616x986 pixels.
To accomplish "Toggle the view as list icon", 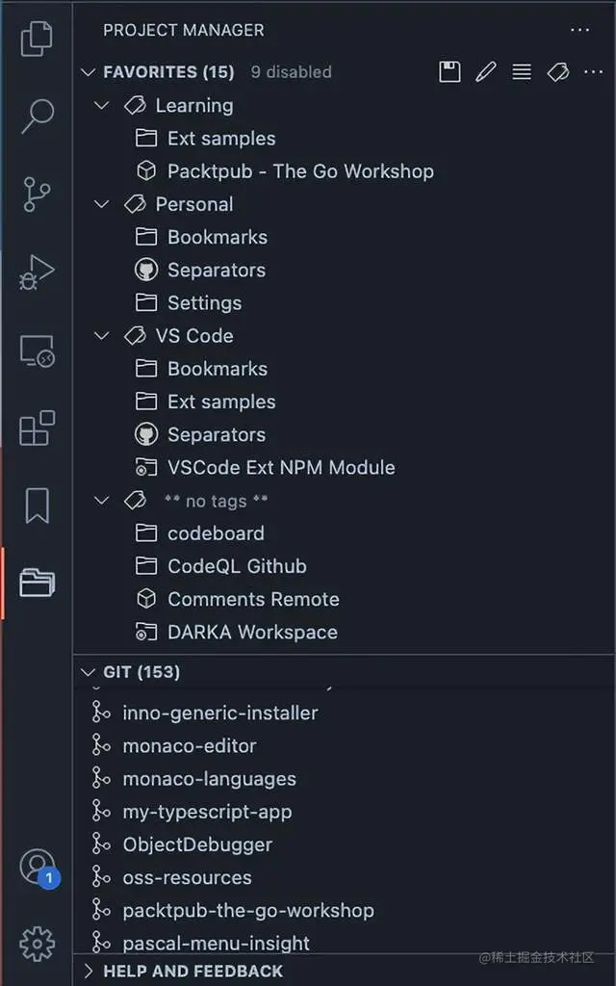I will [521, 71].
